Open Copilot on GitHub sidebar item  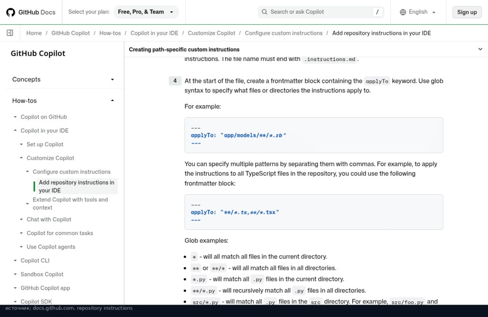coord(43,117)
